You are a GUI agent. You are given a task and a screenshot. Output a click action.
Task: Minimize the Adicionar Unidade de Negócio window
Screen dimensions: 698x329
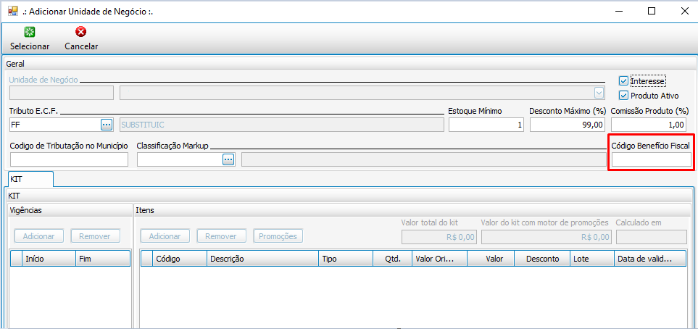[618, 11]
